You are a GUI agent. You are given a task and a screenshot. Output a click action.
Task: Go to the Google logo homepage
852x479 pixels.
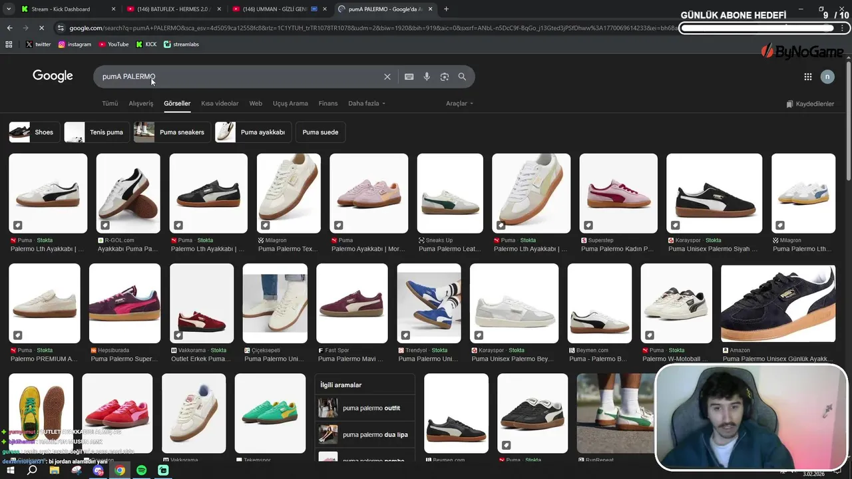[53, 76]
